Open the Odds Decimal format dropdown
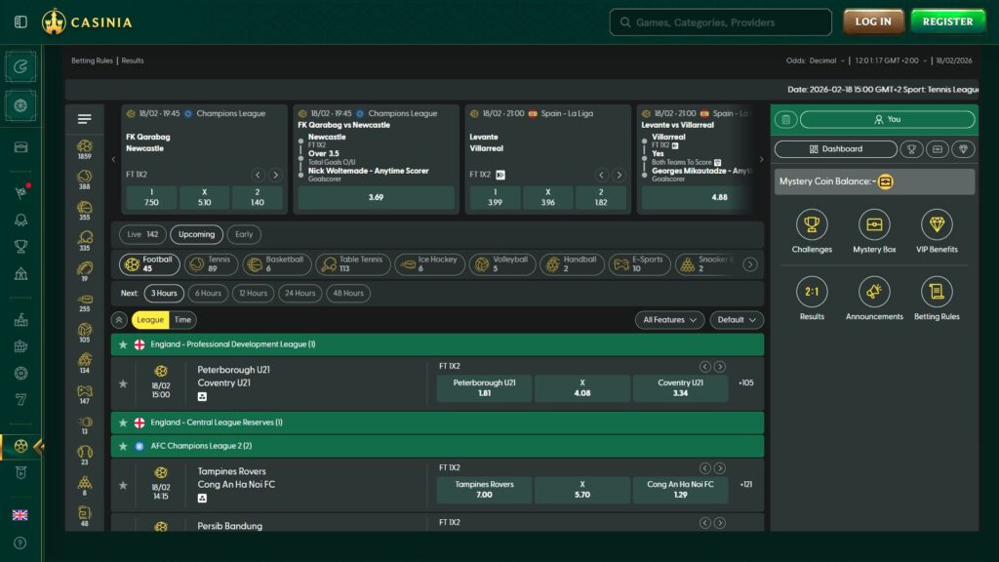Screen dimensions: 999x562 [822, 59]
